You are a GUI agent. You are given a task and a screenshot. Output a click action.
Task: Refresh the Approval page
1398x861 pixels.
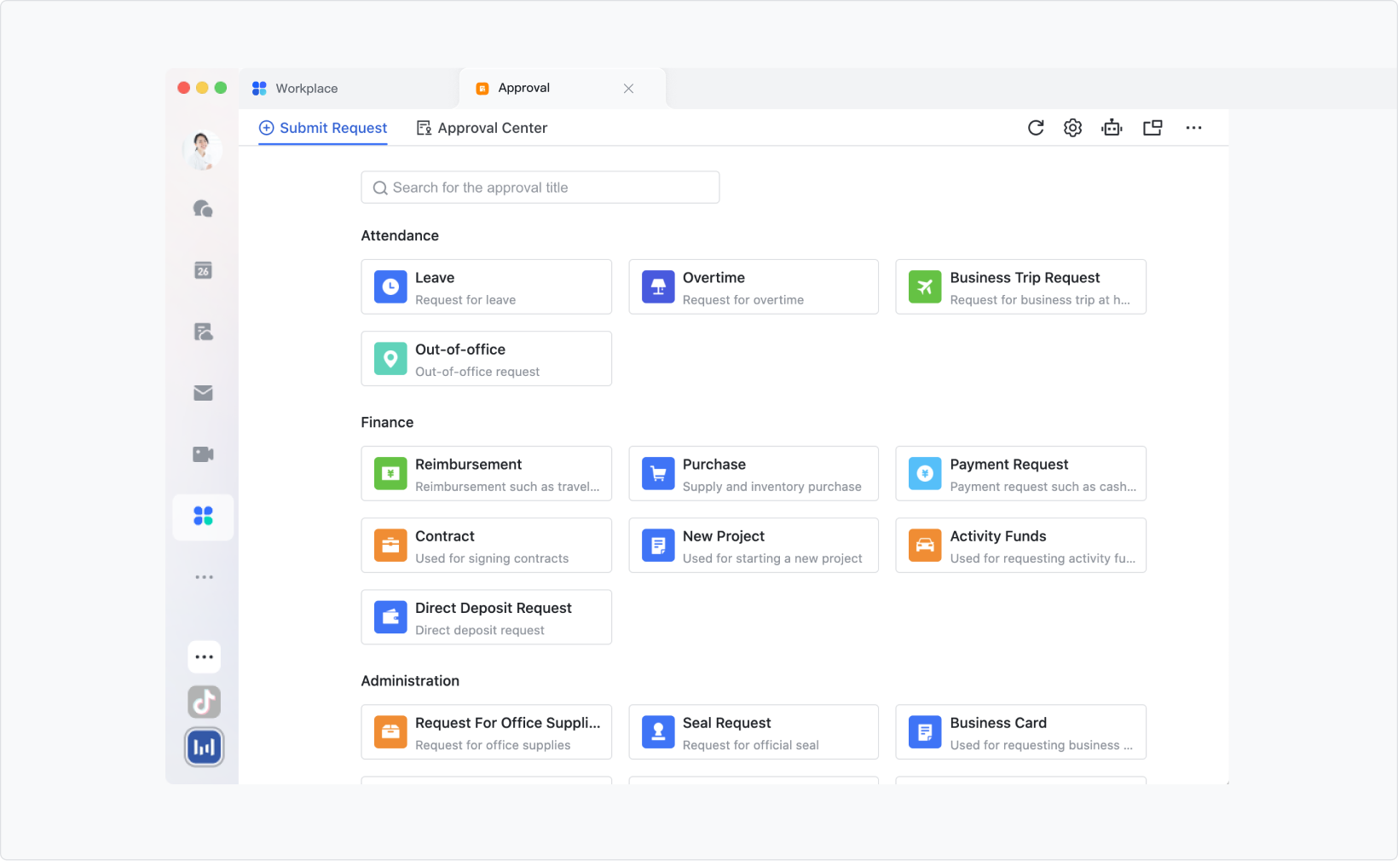click(1035, 127)
